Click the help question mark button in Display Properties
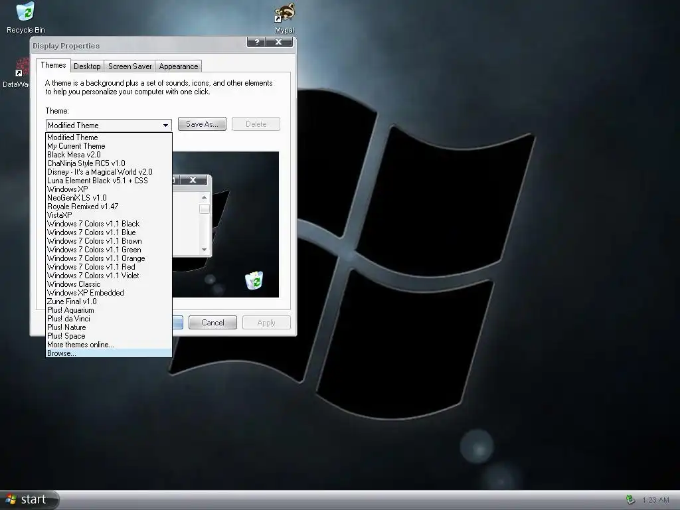 click(x=256, y=42)
